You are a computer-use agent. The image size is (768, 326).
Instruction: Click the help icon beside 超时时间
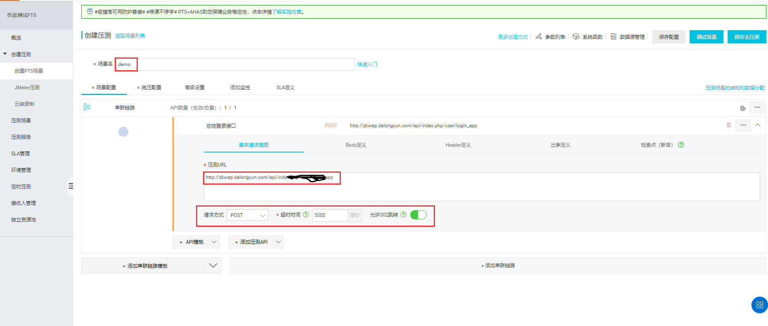tap(306, 214)
